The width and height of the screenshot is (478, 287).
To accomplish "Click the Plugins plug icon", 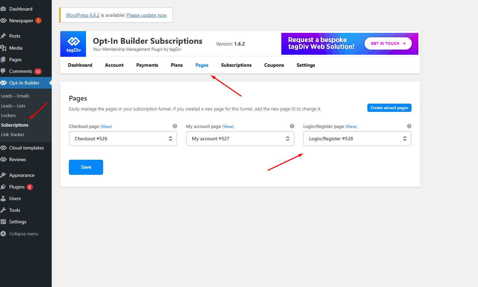I will point(3,187).
